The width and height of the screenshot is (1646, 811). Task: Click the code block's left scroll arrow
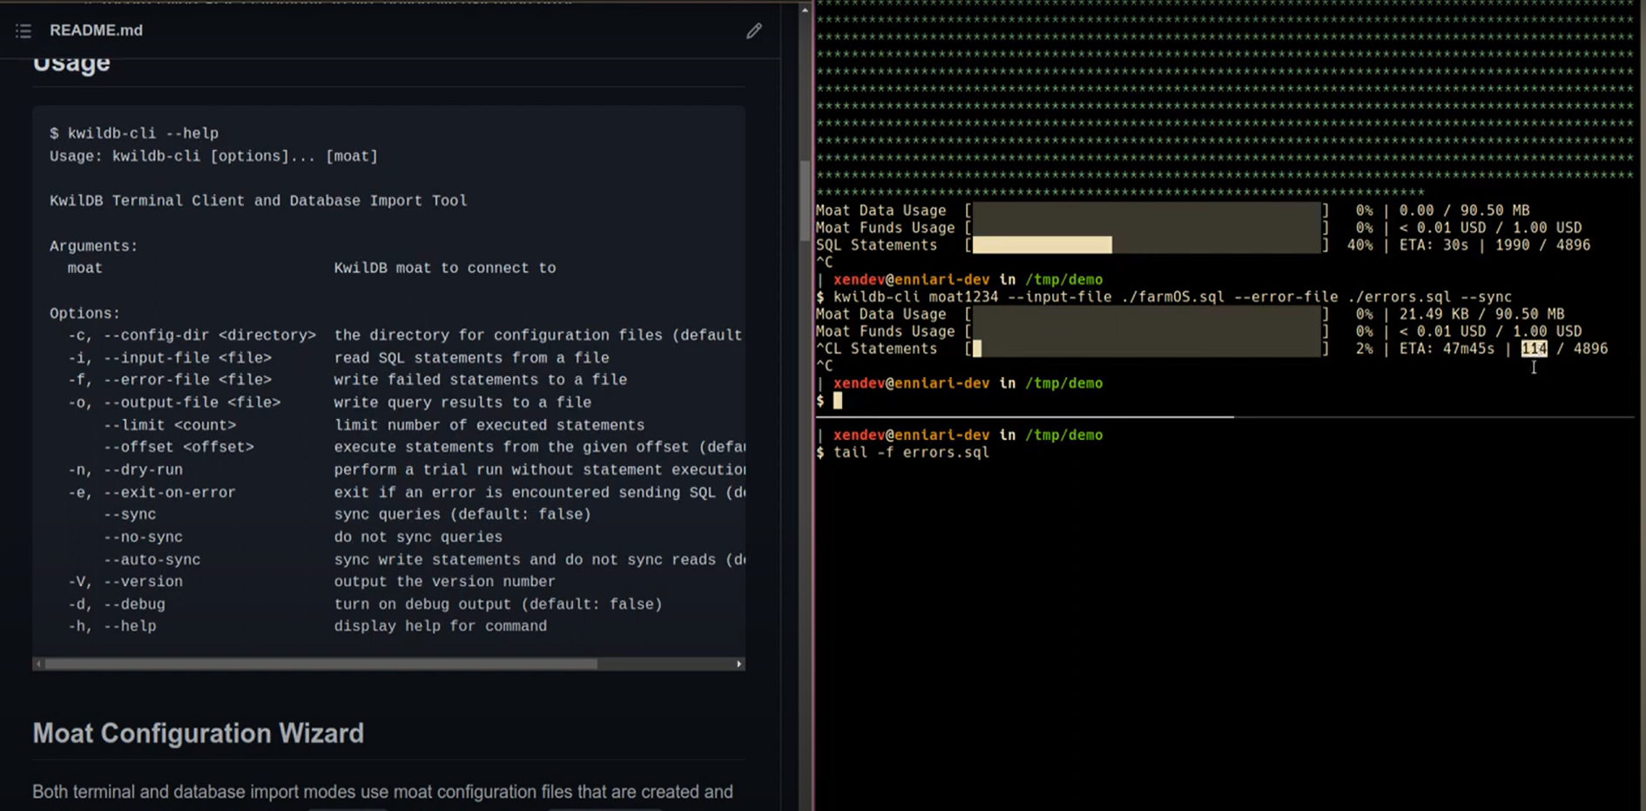(x=38, y=664)
